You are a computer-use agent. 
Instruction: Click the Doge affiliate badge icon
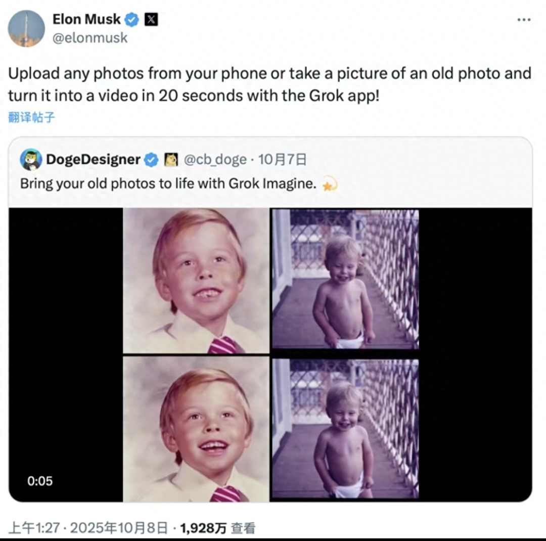tap(170, 160)
